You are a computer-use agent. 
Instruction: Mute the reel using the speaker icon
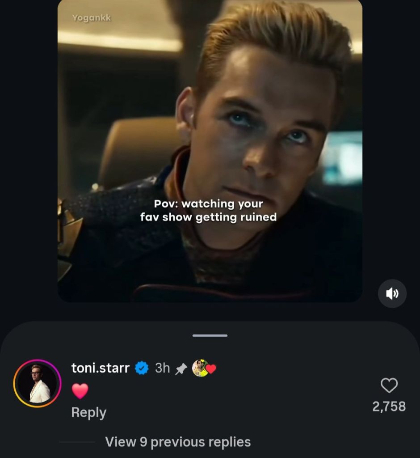(392, 293)
